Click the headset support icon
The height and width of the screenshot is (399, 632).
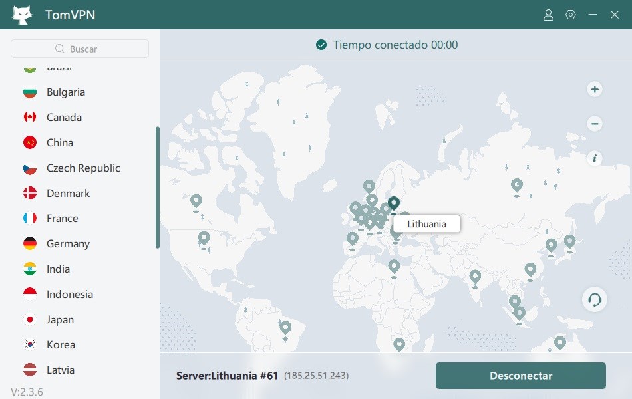pos(595,299)
